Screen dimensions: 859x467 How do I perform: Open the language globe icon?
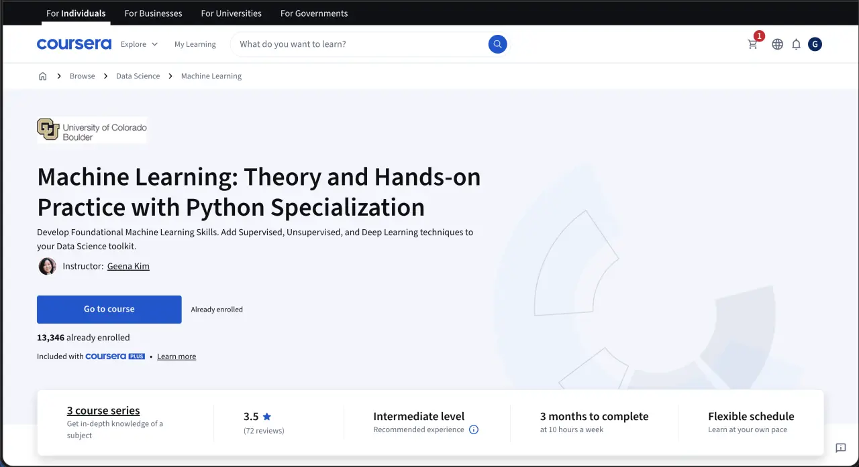click(x=777, y=44)
